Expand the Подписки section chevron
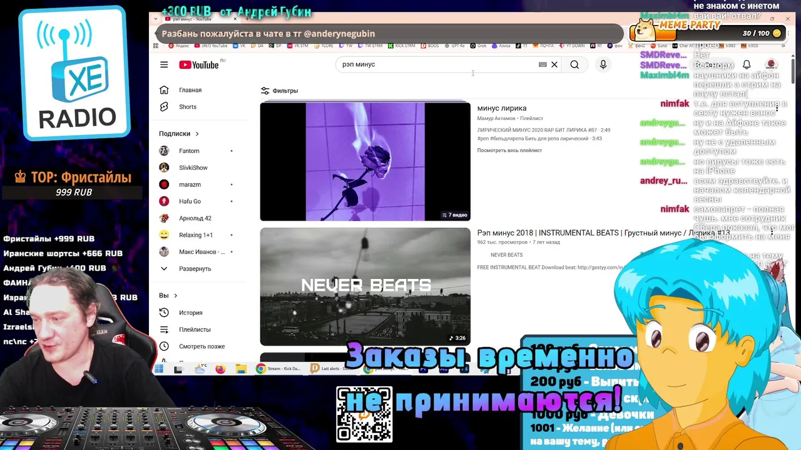 point(197,134)
